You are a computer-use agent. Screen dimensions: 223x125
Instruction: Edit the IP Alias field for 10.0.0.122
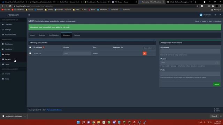pos(77,53)
